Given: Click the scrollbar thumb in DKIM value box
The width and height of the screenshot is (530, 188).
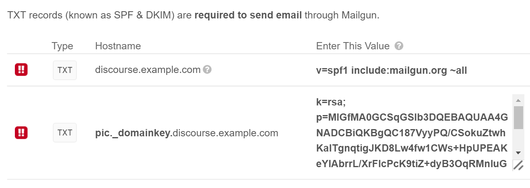Looking at the screenshot, I should coord(518,117).
